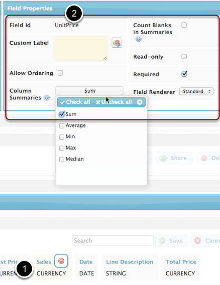Open help icon for Count Blanks in Summaries
Viewport: 220px width, 285px height.
[x=138, y=39]
